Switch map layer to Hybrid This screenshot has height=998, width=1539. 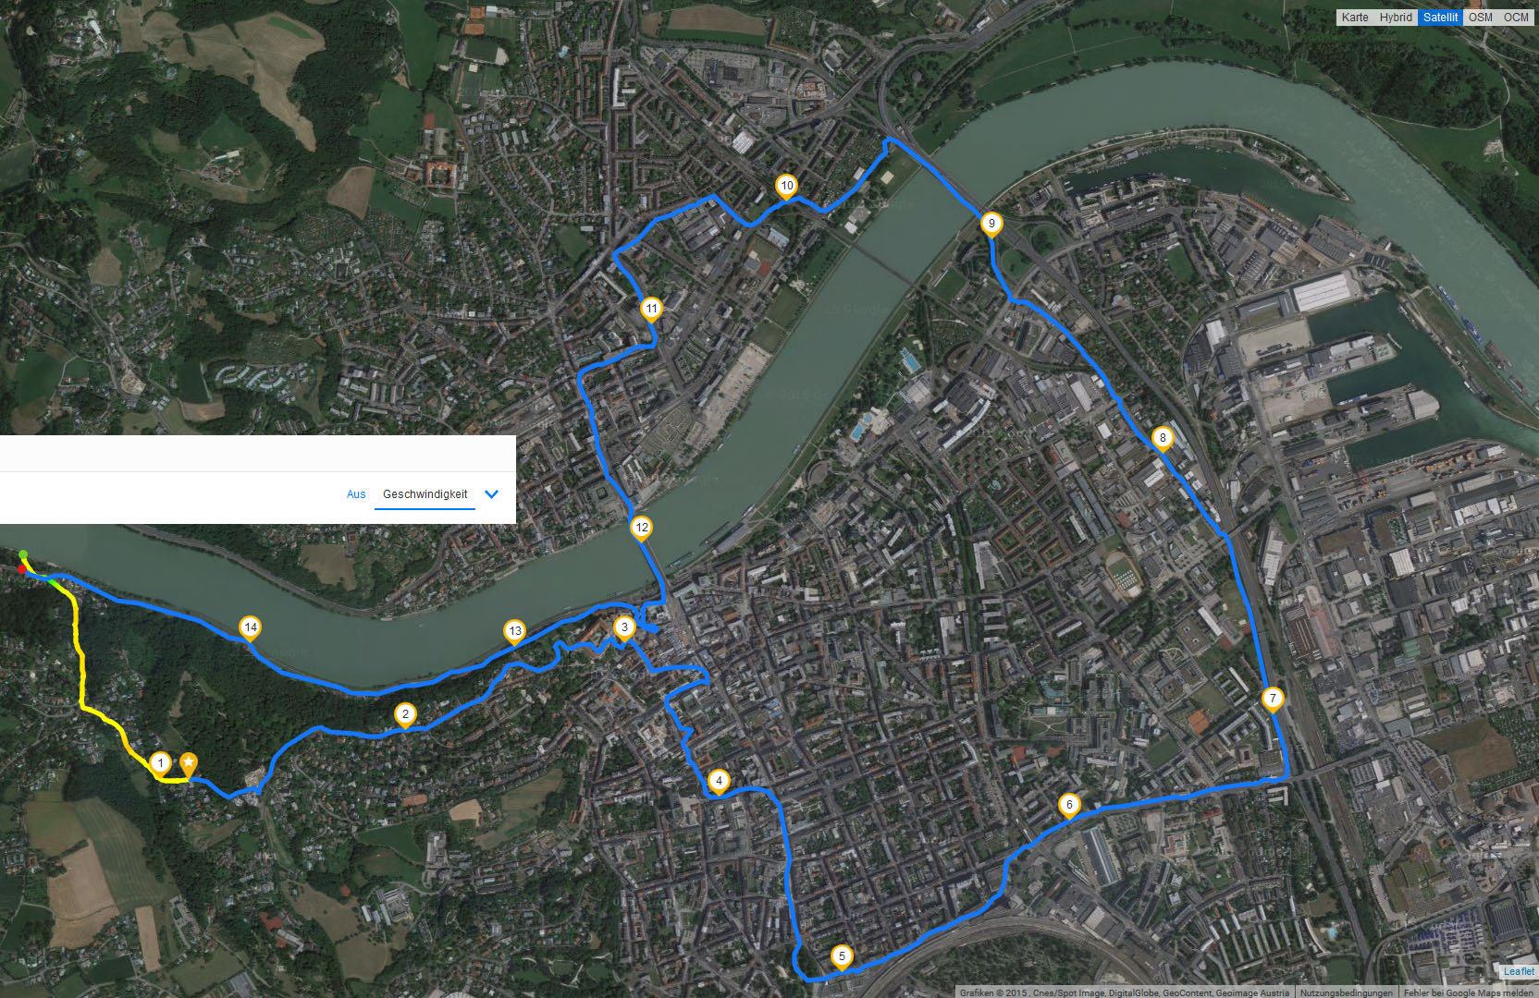[x=1396, y=17]
